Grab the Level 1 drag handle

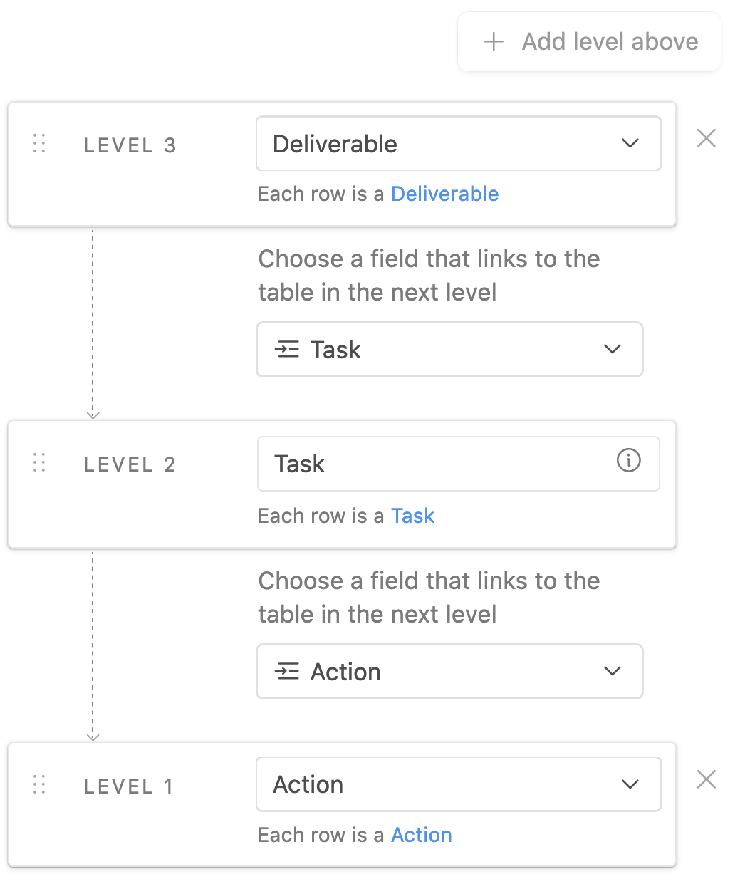[39, 785]
